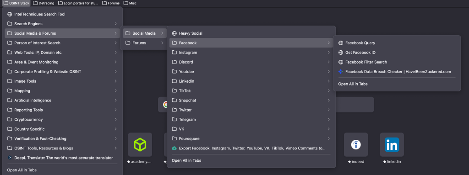This screenshot has width=469, height=175.
Task: Choose Open All in Tabs in Facebook menu
Action: pyautogui.click(x=397, y=84)
